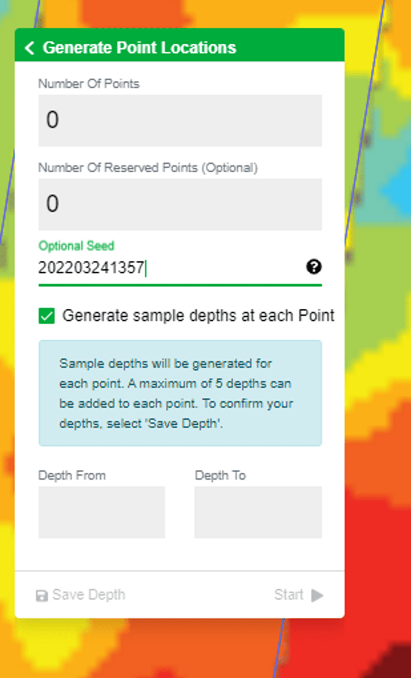Click the Depth To label text

pos(220,476)
